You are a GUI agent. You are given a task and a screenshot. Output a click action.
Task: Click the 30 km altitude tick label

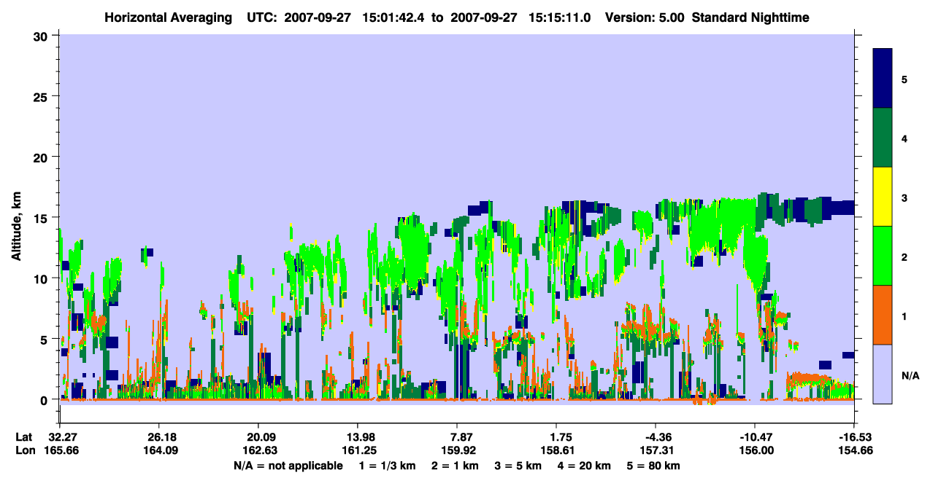click(42, 36)
